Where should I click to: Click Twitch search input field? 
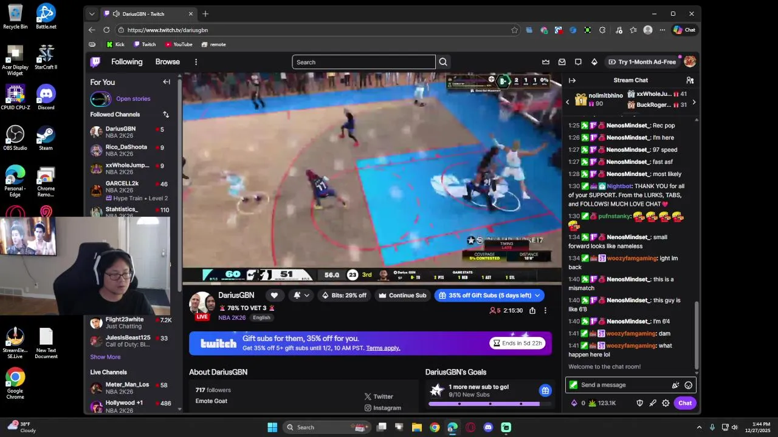[x=363, y=62]
